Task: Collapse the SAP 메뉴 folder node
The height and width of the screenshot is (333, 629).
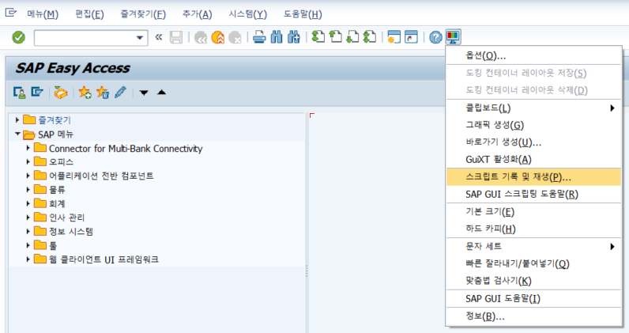Action: pos(17,134)
